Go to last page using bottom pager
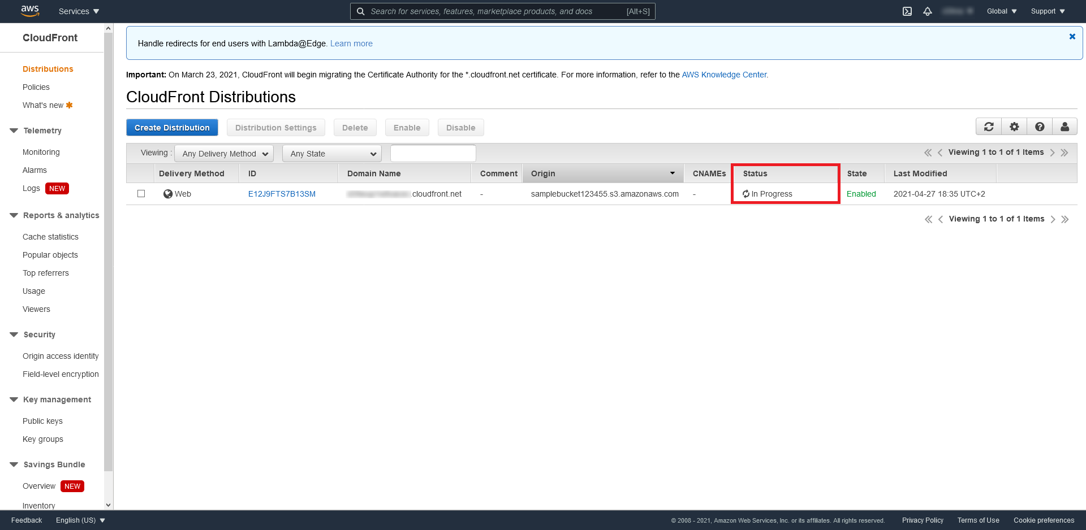The height and width of the screenshot is (530, 1086). [x=1065, y=219]
